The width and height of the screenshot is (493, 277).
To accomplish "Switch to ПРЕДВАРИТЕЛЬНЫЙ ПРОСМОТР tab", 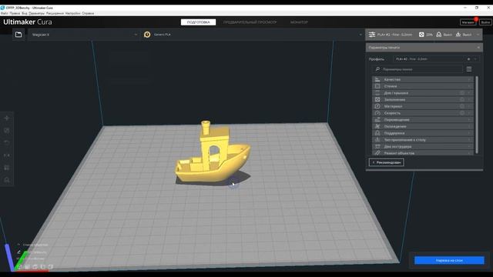I will click(x=250, y=22).
